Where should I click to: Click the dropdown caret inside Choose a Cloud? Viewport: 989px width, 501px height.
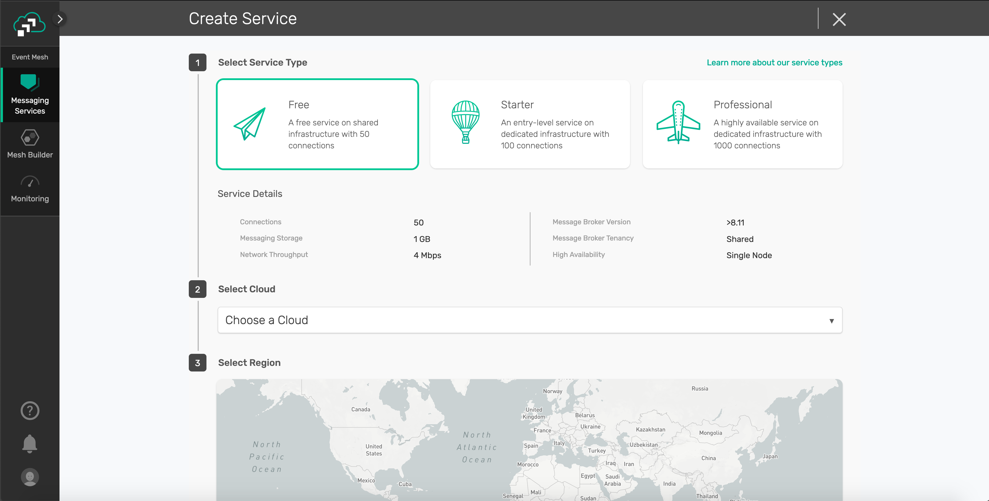pos(831,320)
